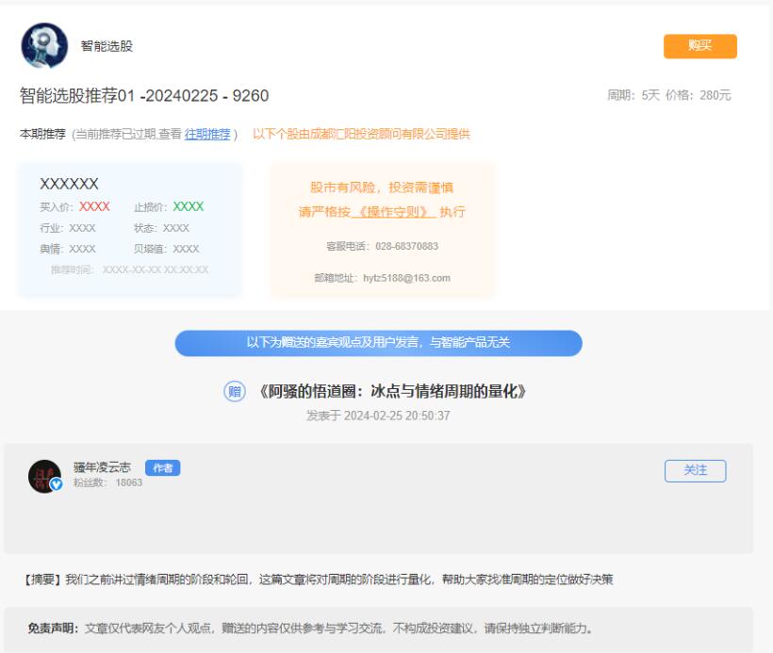The image size is (773, 653).
Task: Follow the author with 关注 button
Action: [695, 470]
